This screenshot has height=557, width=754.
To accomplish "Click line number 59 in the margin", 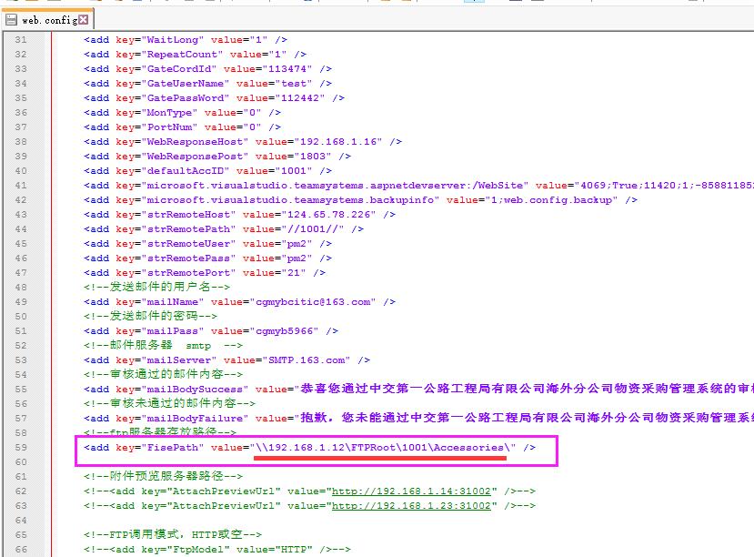I will click(x=20, y=448).
